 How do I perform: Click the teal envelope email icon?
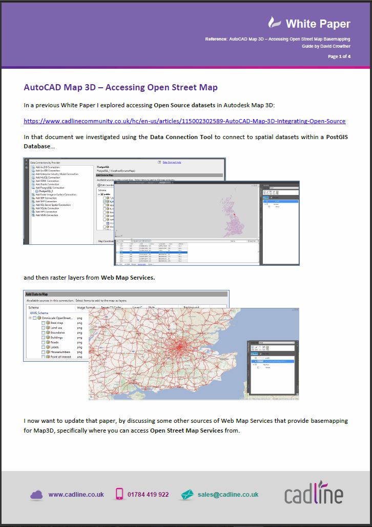tap(187, 495)
